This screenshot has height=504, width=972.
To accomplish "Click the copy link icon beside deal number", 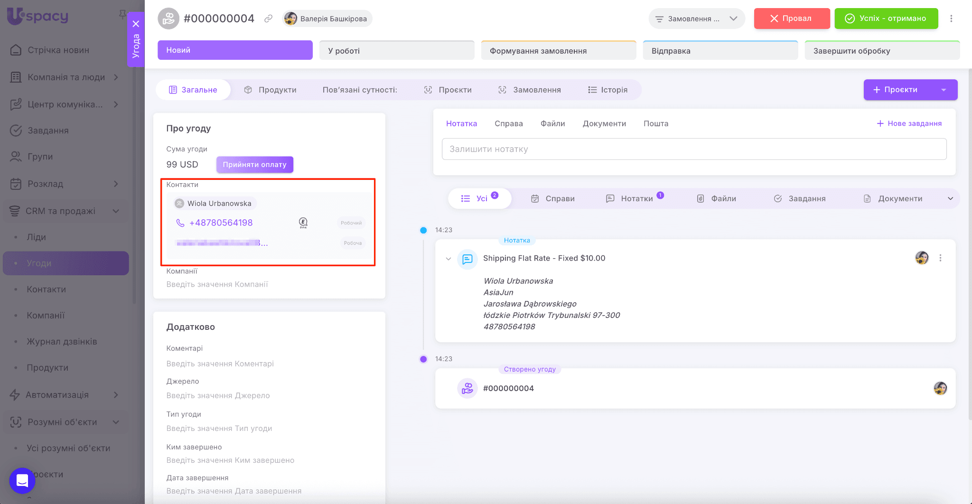I will [x=268, y=19].
